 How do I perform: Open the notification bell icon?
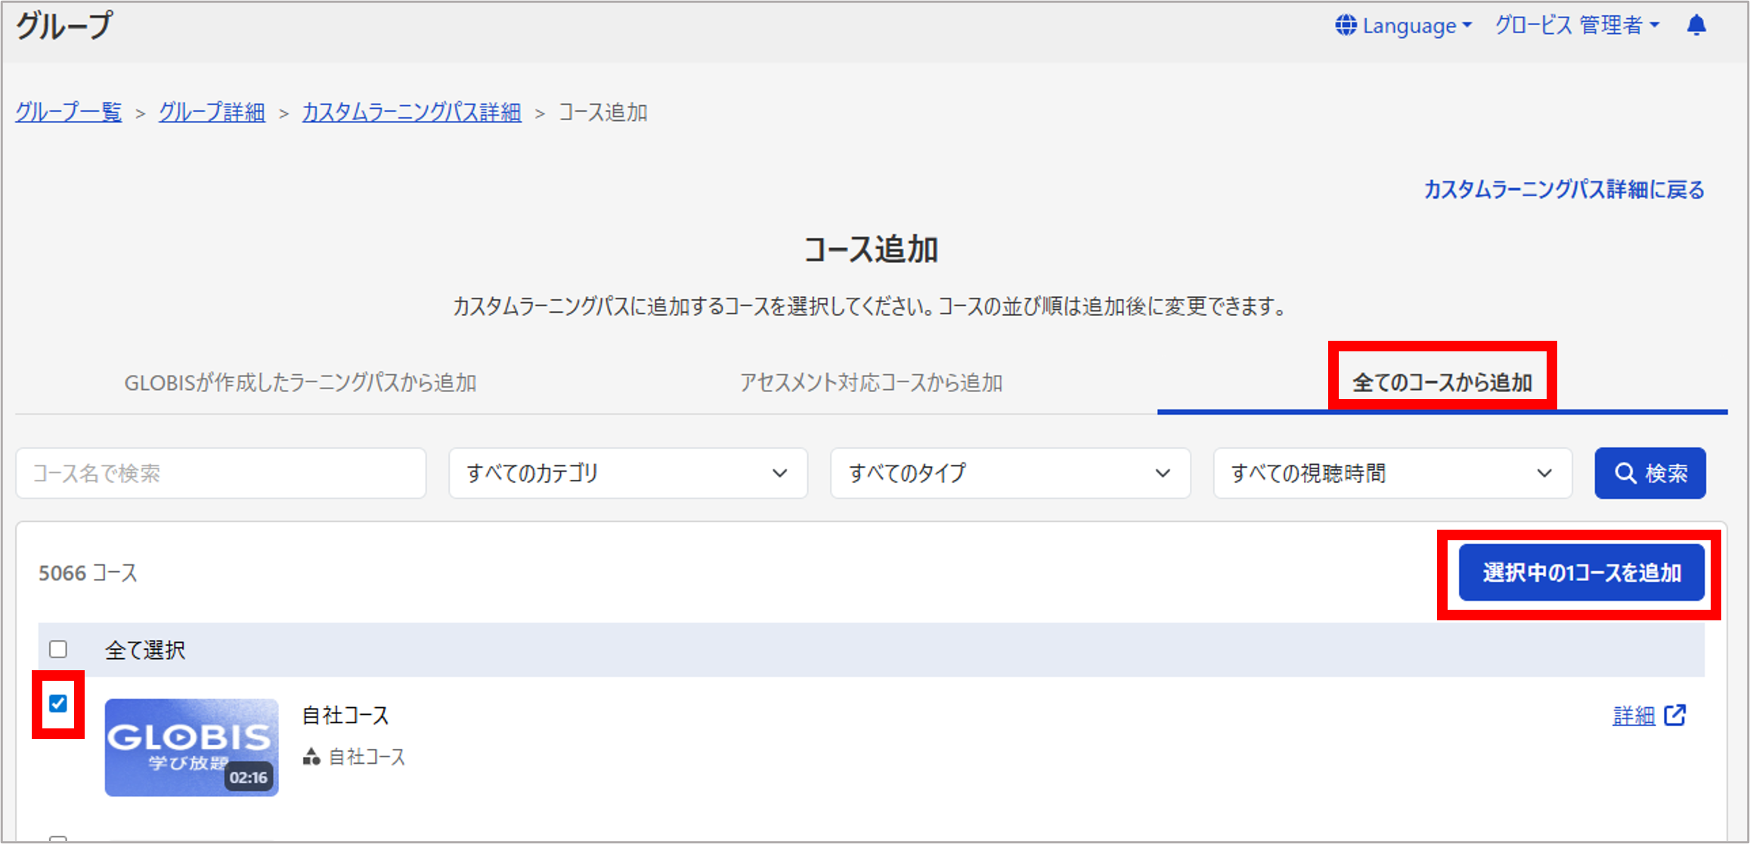tap(1696, 25)
